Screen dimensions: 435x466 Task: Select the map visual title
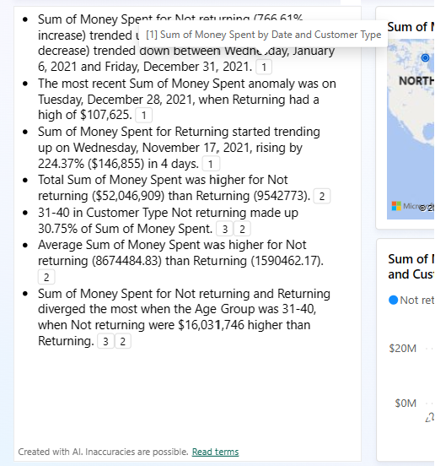[x=411, y=27]
